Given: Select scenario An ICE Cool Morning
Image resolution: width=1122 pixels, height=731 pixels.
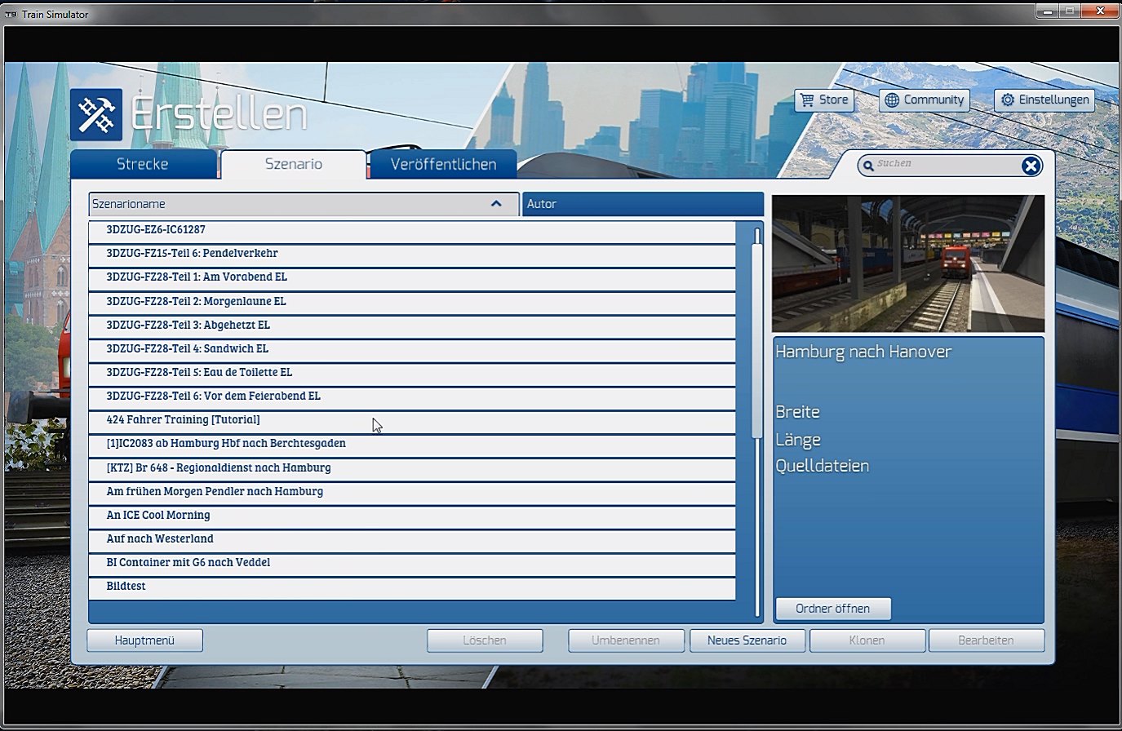Looking at the screenshot, I should (x=412, y=516).
